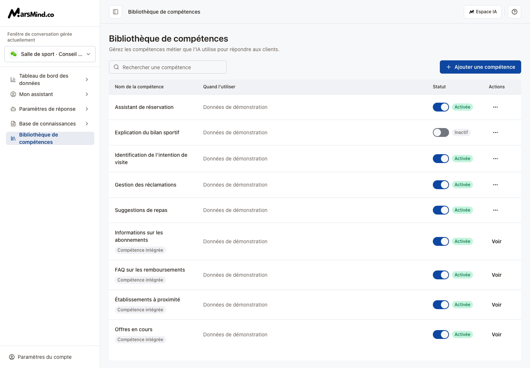Viewport: 530px width, 368px height.
Task: Click Voir for Offres en cours
Action: (x=497, y=335)
